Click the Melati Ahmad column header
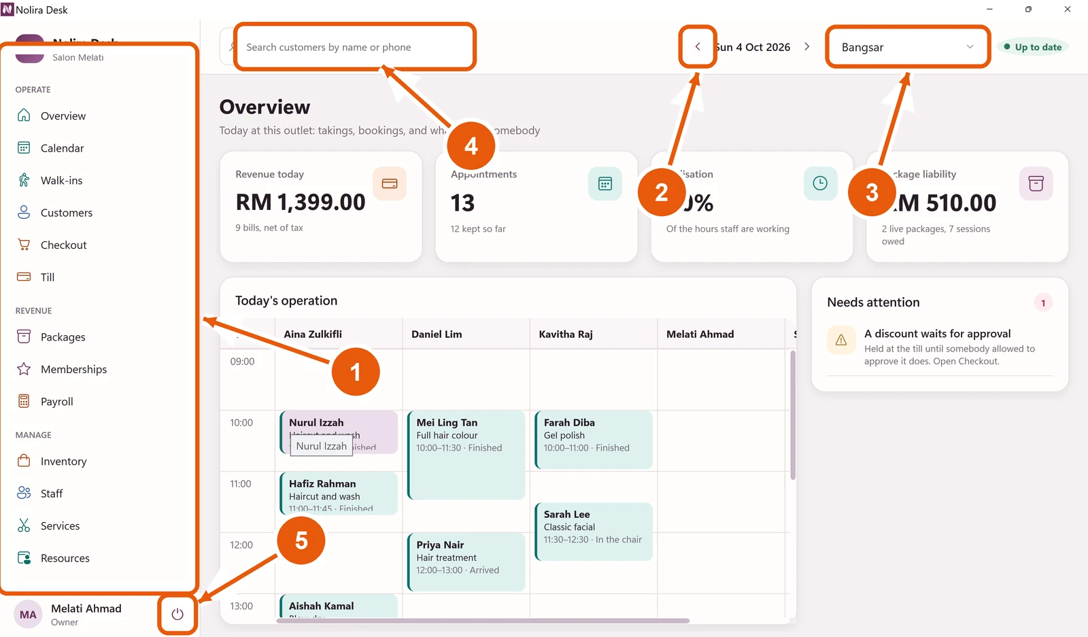Screen dimensions: 1088x637 (700, 334)
